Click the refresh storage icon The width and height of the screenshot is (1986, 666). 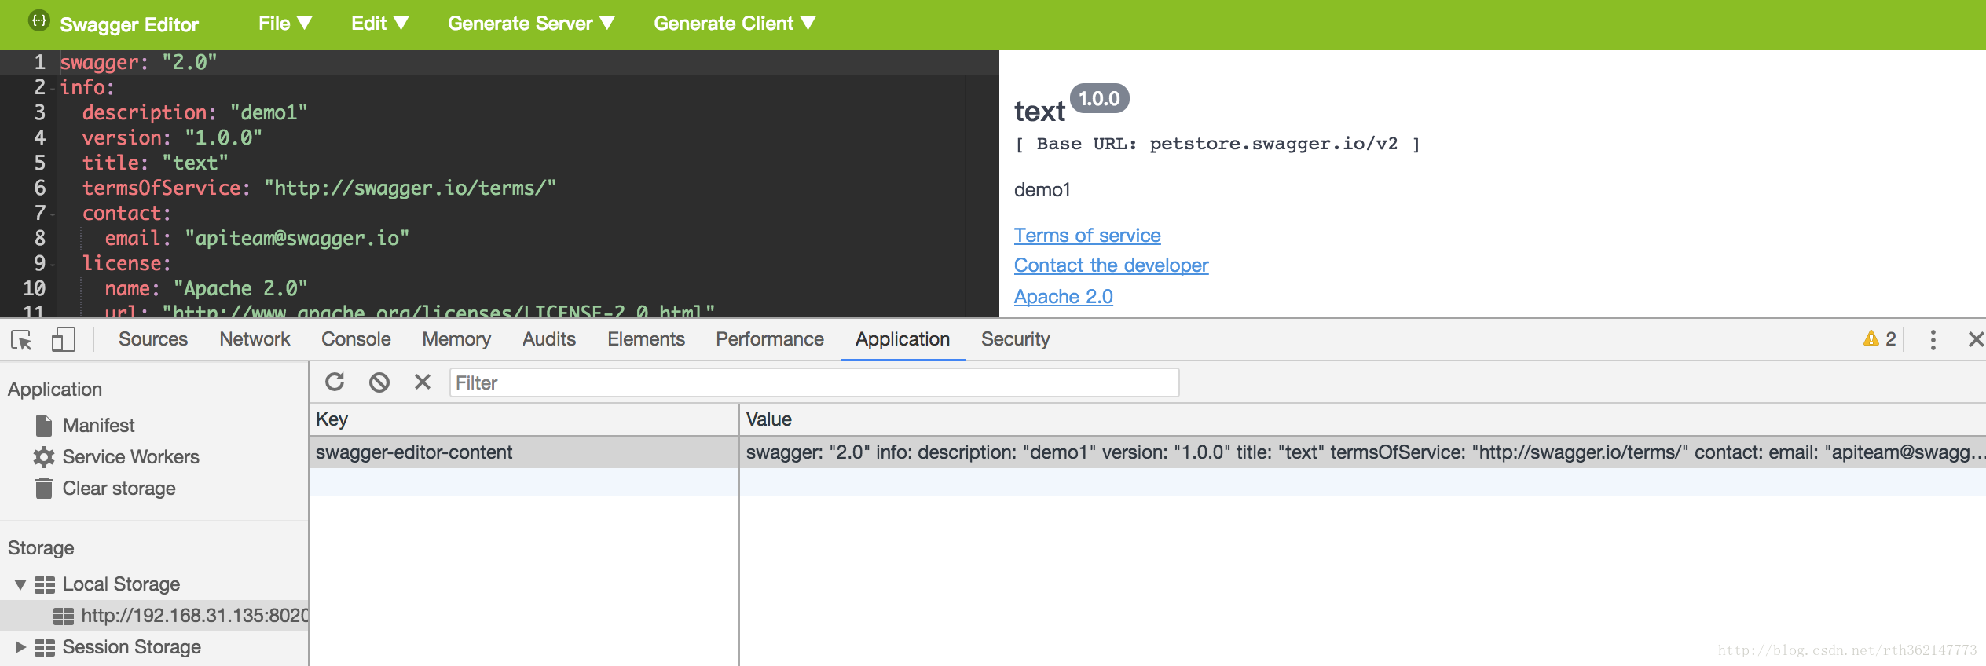pyautogui.click(x=335, y=382)
